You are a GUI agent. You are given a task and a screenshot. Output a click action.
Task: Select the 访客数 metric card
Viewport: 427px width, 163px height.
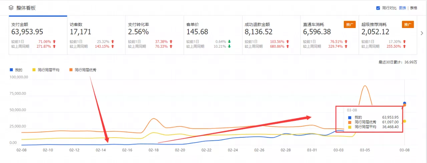point(96,35)
